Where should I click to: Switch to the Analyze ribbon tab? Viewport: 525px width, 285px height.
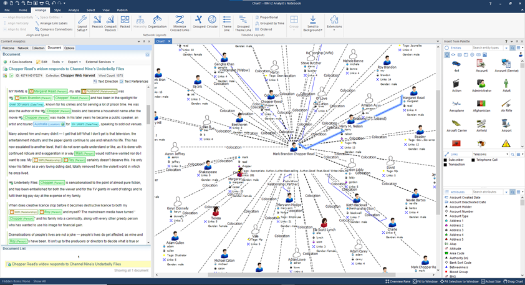click(74, 10)
